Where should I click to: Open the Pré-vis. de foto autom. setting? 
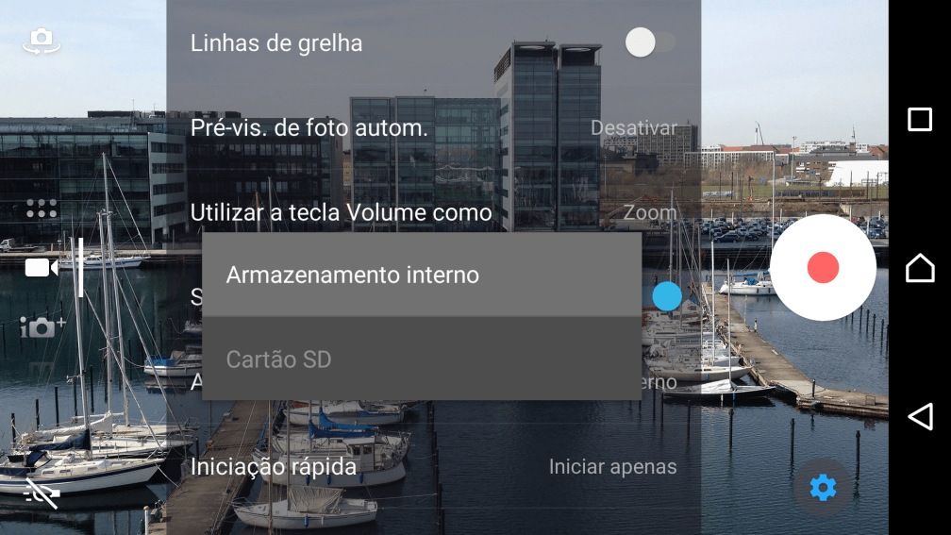434,128
